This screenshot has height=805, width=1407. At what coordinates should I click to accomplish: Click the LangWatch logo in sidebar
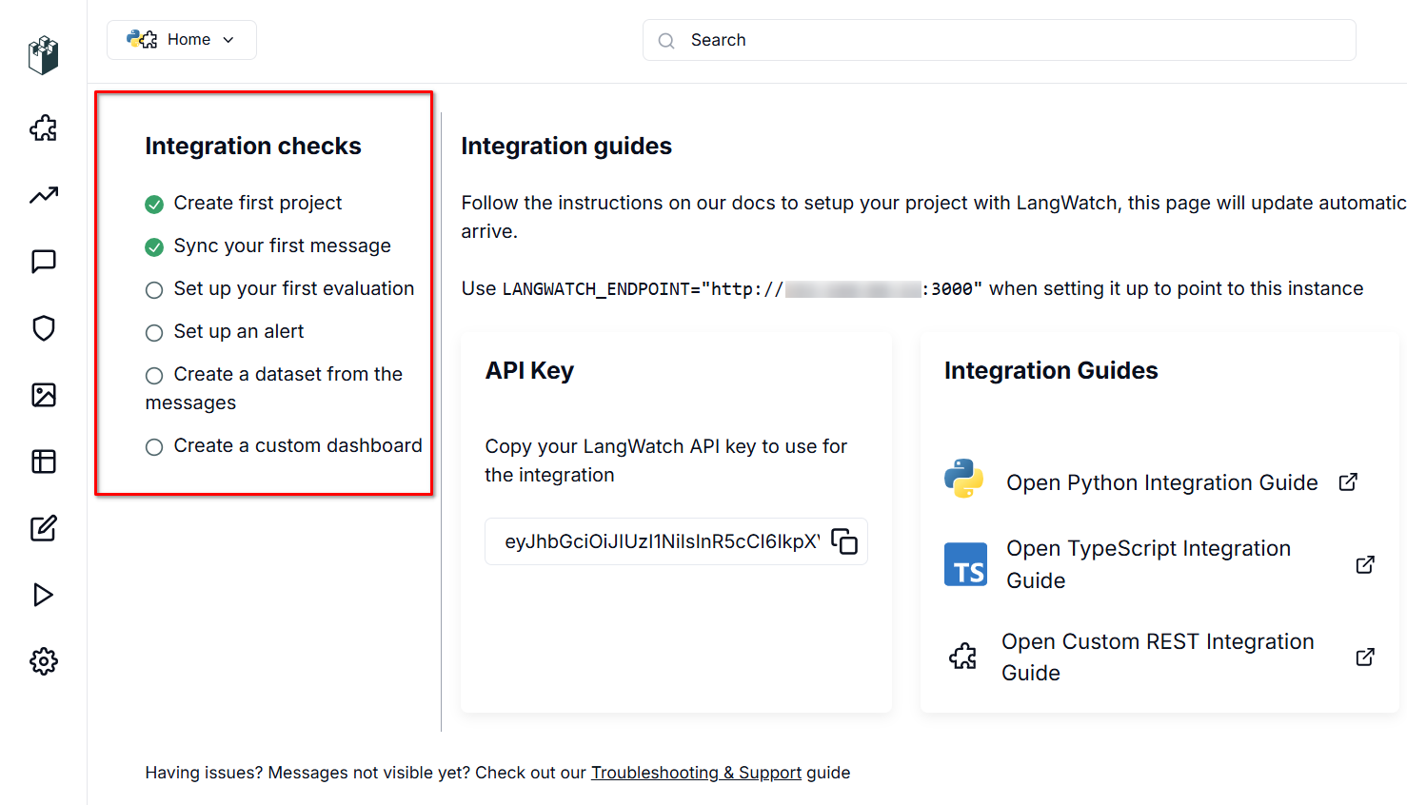click(x=44, y=55)
